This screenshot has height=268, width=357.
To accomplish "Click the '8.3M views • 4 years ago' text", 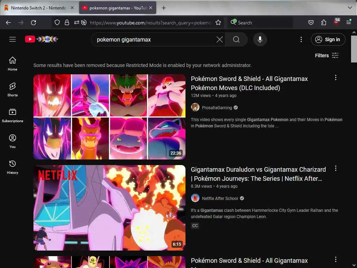I will coord(214,186).
